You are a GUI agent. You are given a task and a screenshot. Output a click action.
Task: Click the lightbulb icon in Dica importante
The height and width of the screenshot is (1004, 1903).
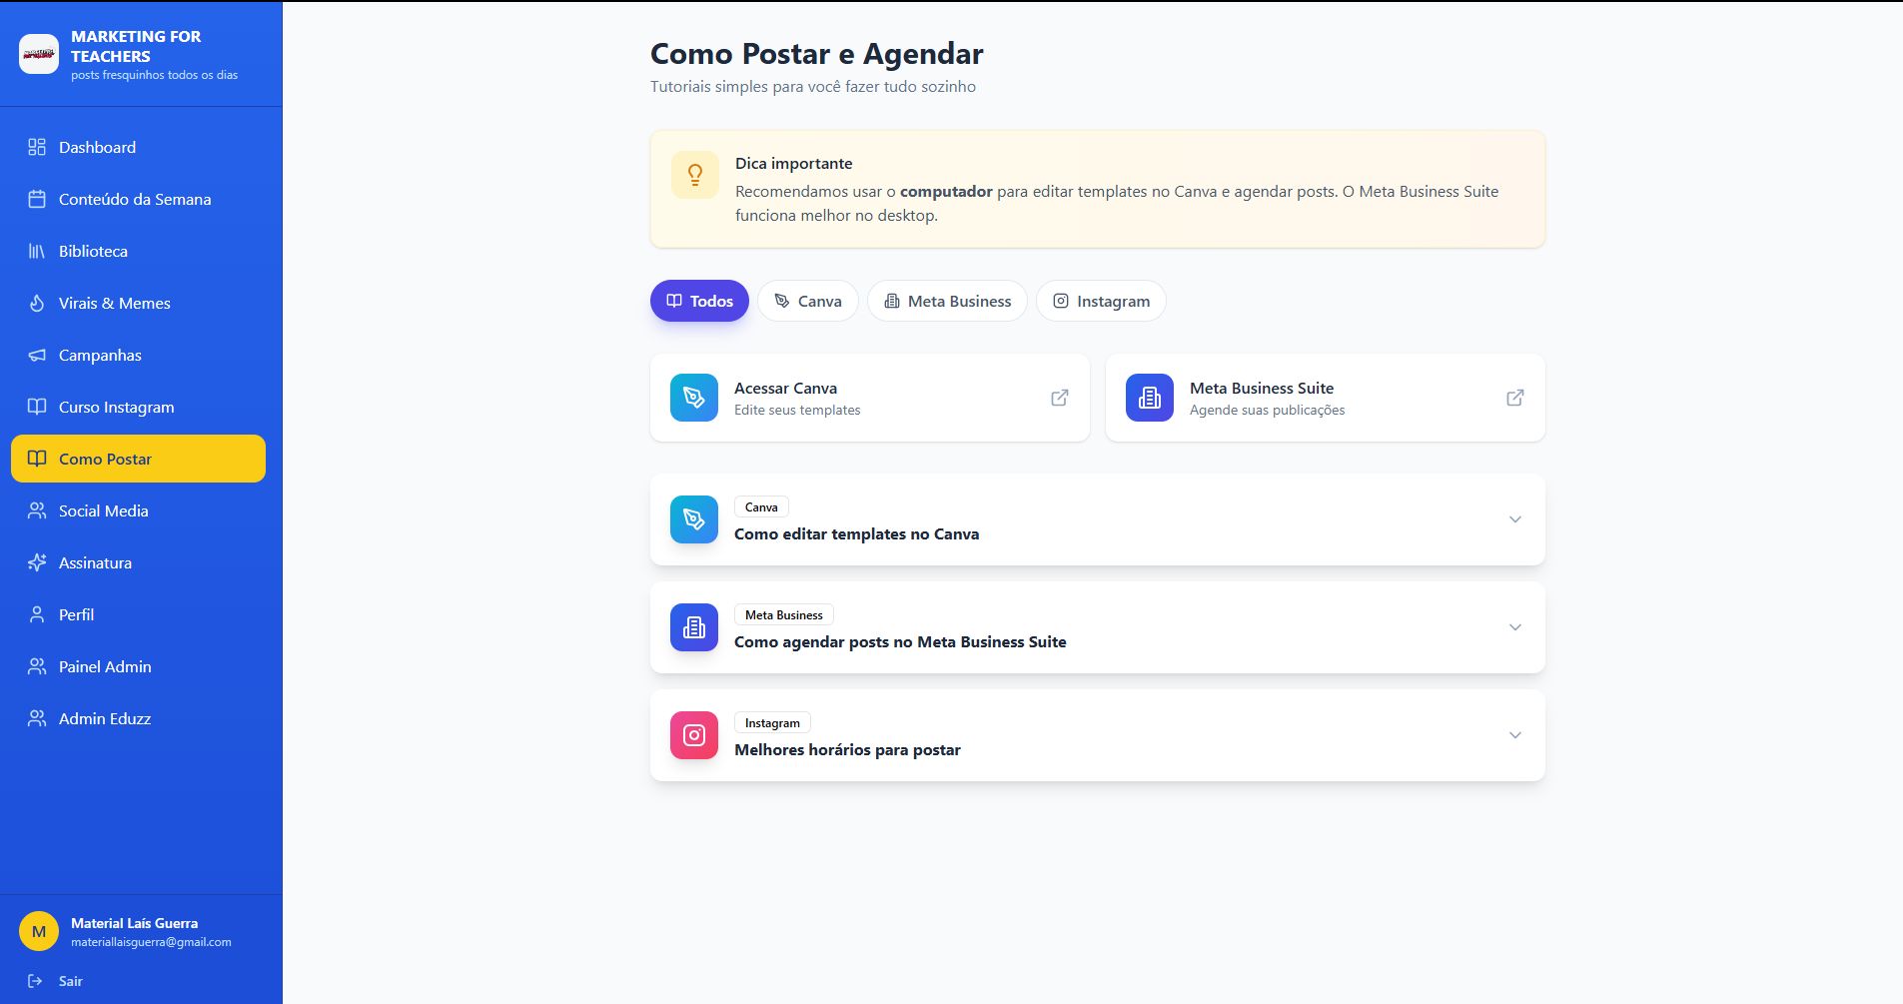(x=695, y=175)
